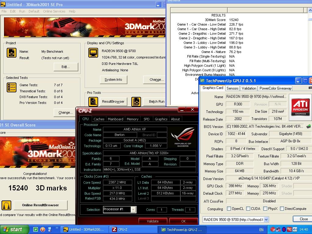The height and width of the screenshot is (234, 312).
Task: Click the volume speaker tray icon
Action: pyautogui.click(x=295, y=230)
